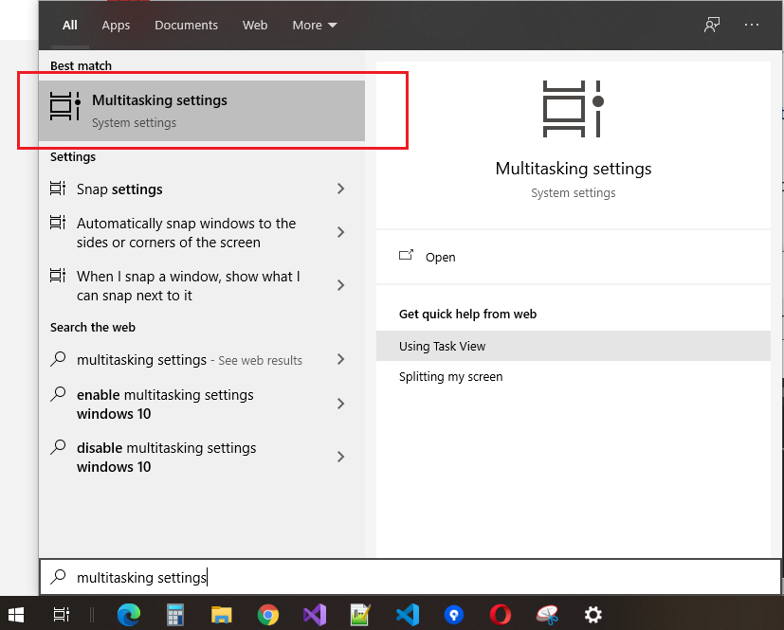Image resolution: width=784 pixels, height=630 pixels.
Task: Click the Snap settings row icon
Action: 58,189
